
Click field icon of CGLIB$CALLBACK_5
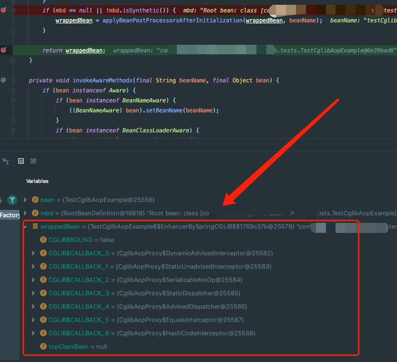tap(43, 320)
